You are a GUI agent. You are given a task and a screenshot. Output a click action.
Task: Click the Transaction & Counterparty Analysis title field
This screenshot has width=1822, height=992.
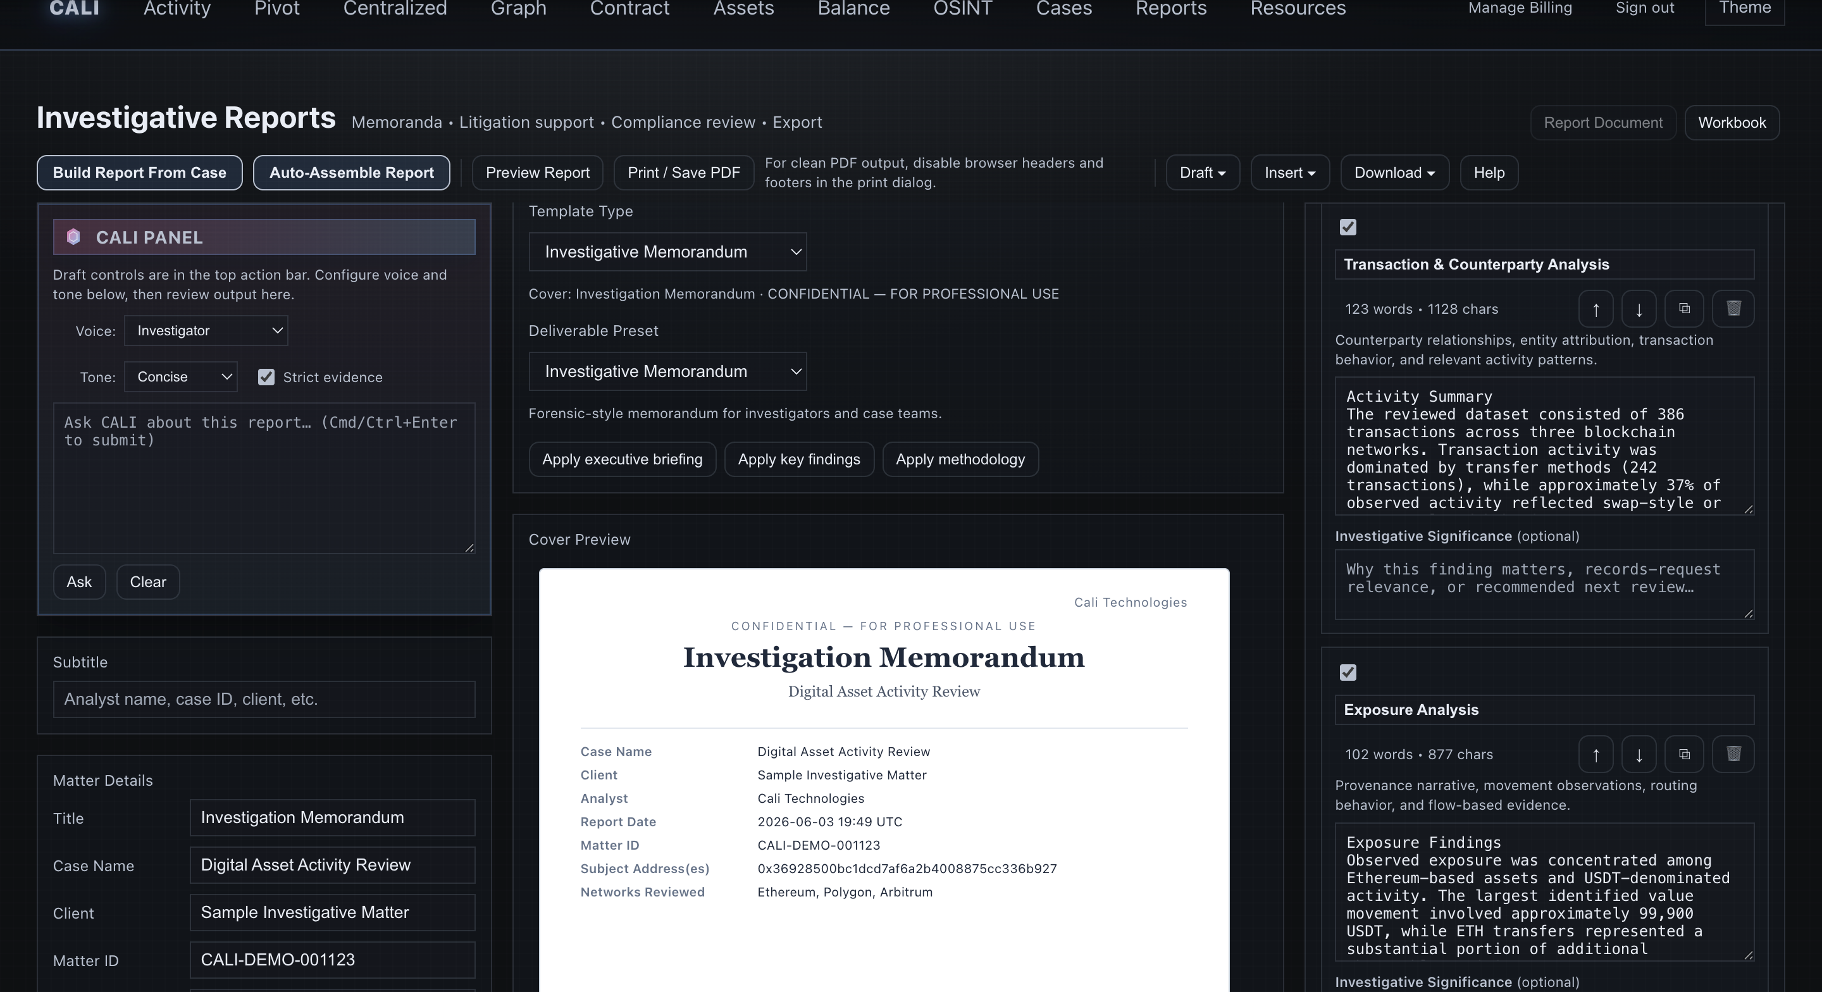(x=1544, y=264)
